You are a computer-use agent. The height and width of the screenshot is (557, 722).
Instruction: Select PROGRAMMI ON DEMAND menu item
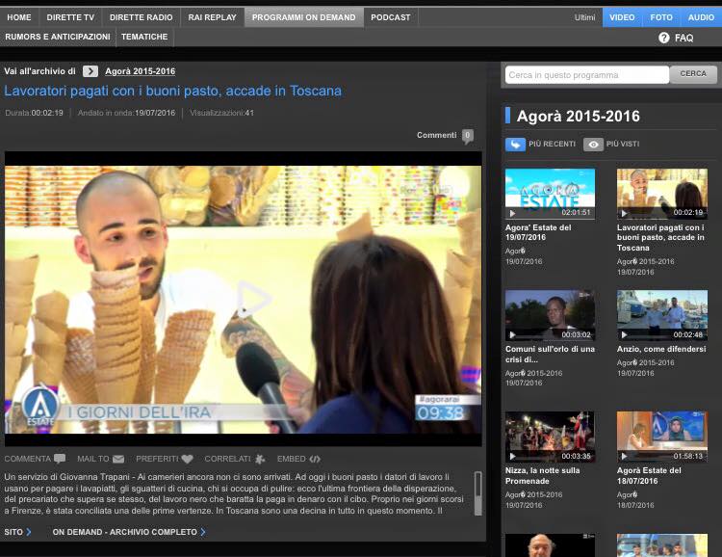click(x=304, y=17)
